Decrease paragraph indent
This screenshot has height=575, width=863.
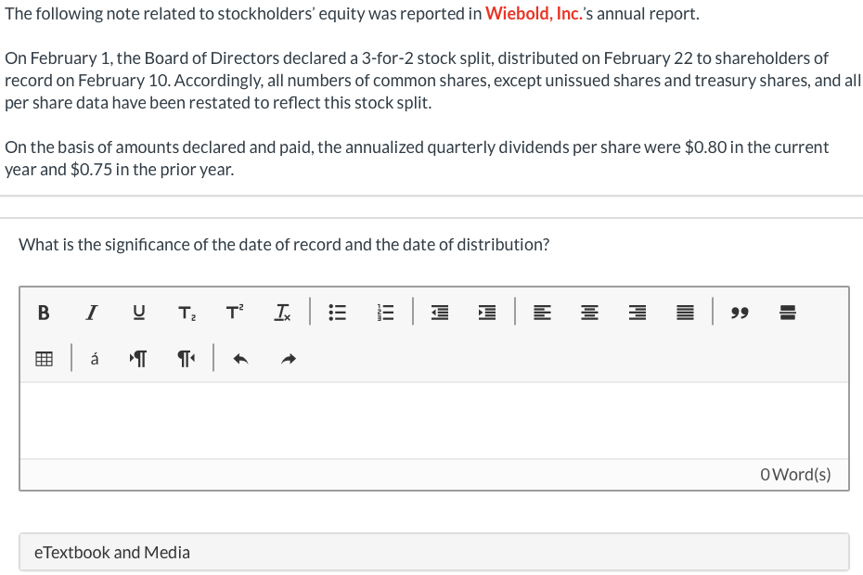440,313
